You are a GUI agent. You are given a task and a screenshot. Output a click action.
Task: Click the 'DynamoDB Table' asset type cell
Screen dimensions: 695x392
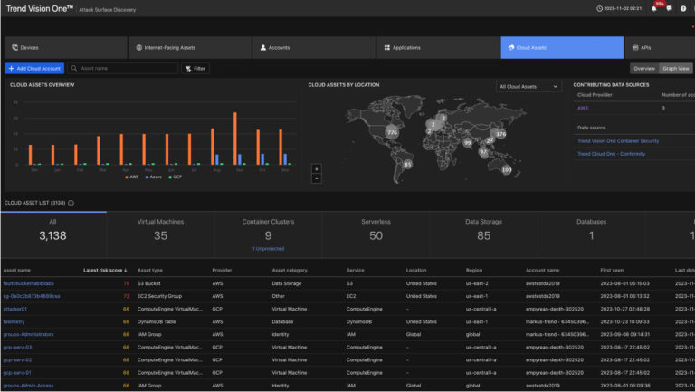[157, 322]
